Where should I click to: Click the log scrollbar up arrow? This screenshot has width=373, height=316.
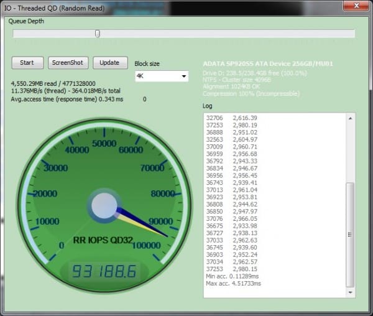pyautogui.click(x=350, y=118)
